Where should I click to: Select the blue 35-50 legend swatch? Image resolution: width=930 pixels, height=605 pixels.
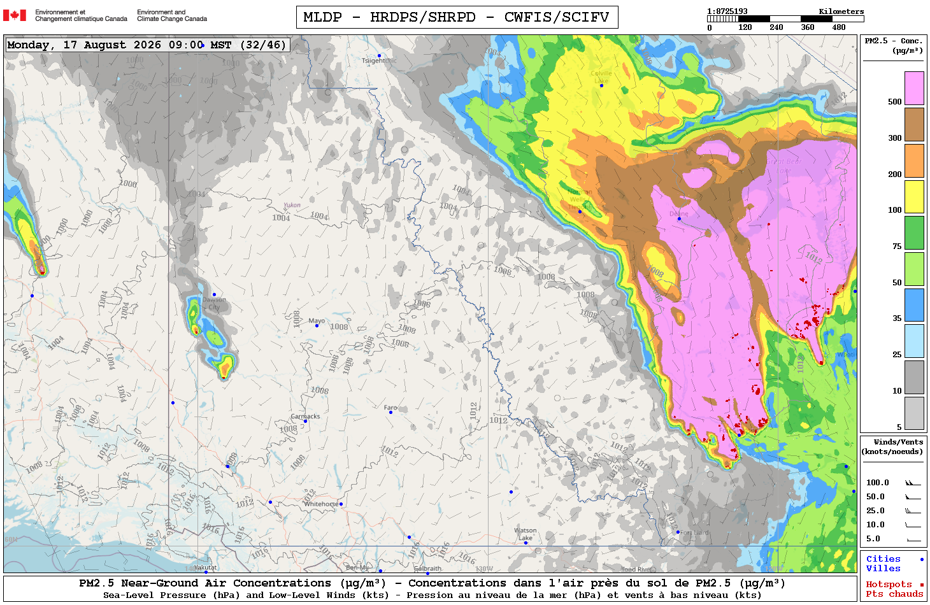(x=914, y=305)
